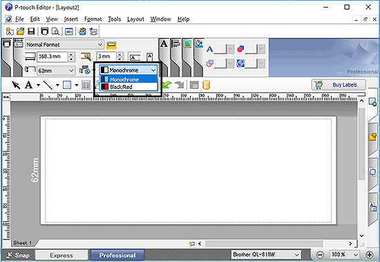
Task: Expand the Line tool options arrow
Action: [x=57, y=85]
